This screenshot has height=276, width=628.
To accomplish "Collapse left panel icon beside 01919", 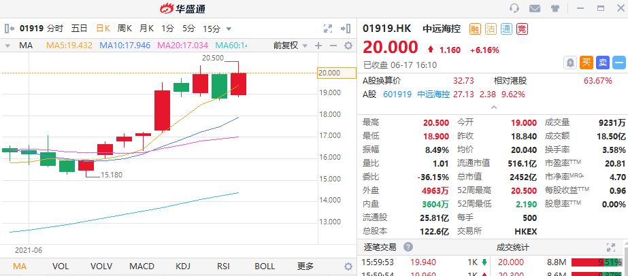I will tap(10, 29).
